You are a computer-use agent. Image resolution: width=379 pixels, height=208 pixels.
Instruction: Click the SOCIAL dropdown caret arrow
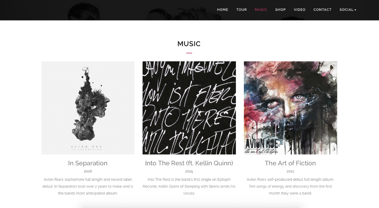coord(355,10)
